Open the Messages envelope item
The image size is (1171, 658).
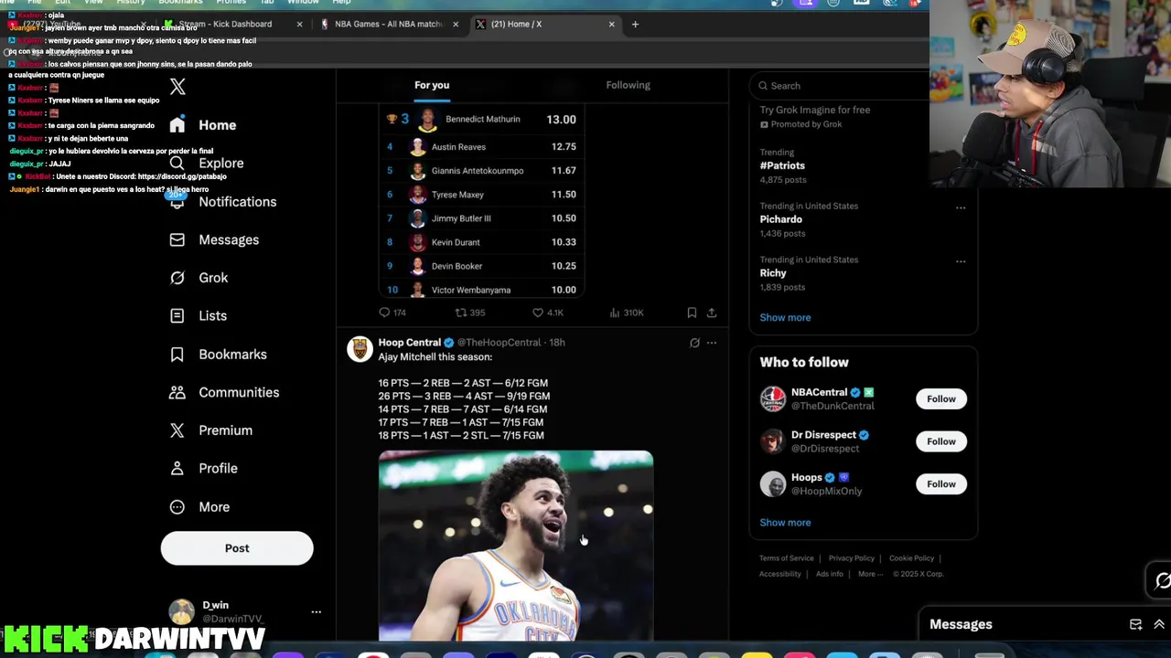click(x=214, y=239)
